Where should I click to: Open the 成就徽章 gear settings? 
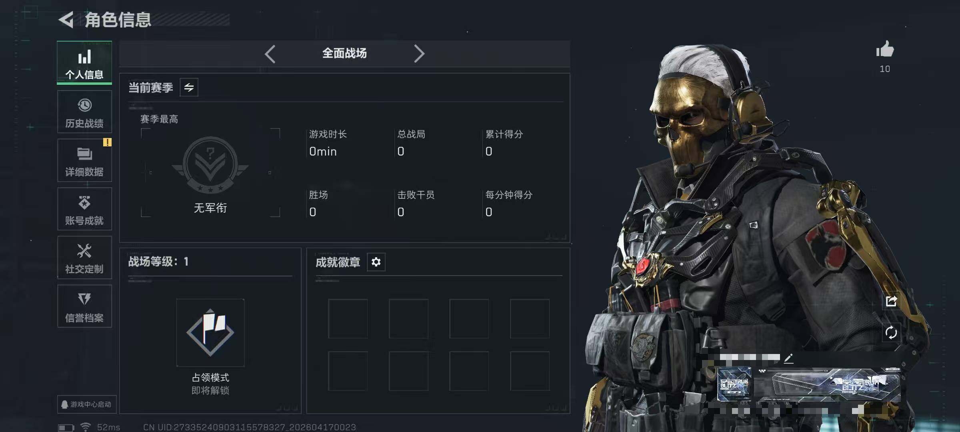pyautogui.click(x=376, y=262)
